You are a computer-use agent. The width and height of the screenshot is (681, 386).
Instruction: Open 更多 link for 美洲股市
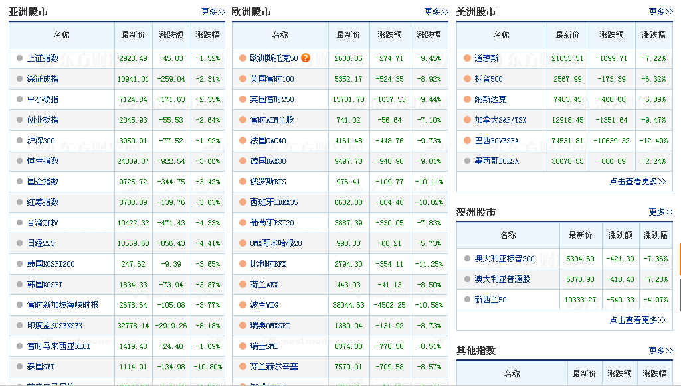660,12
